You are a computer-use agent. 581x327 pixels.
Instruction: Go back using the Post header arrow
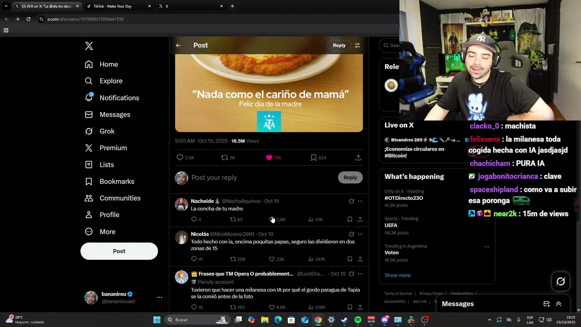(178, 45)
